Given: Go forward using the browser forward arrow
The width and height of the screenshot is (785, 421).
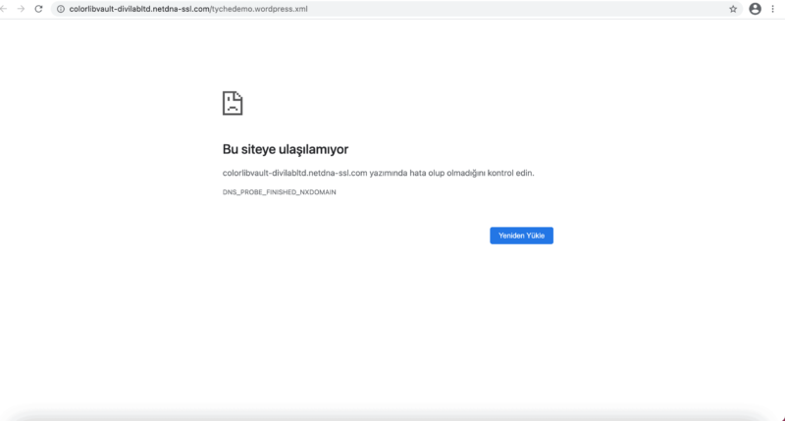Looking at the screenshot, I should click(x=21, y=9).
